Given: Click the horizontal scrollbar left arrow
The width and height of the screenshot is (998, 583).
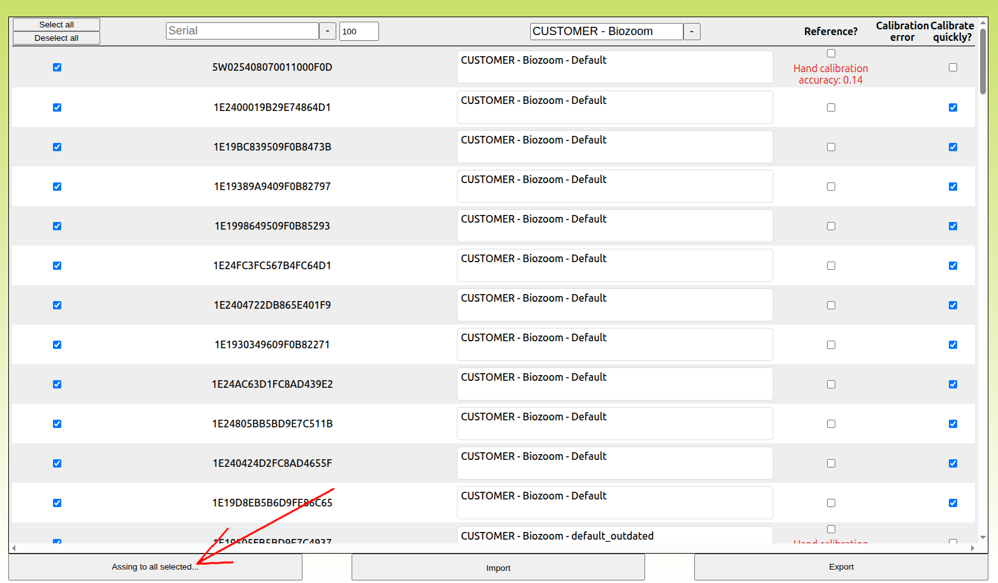Looking at the screenshot, I should pyautogui.click(x=14, y=548).
